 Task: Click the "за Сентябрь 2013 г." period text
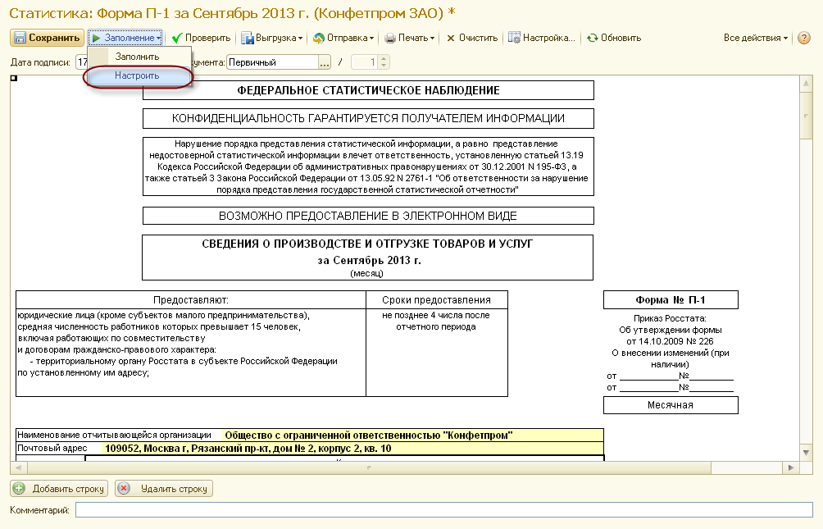pos(370,261)
